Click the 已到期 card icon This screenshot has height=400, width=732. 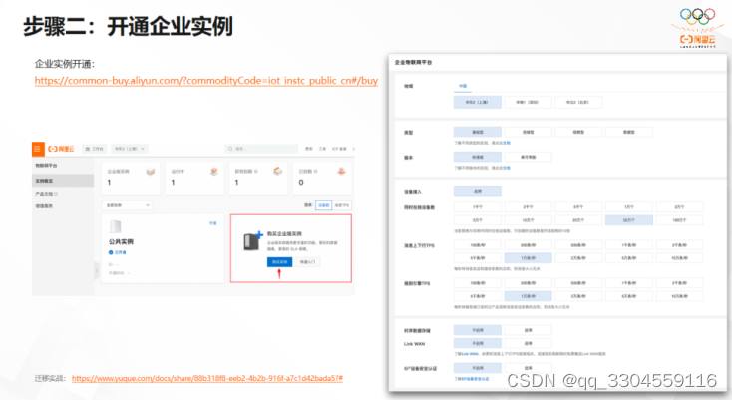tap(341, 171)
